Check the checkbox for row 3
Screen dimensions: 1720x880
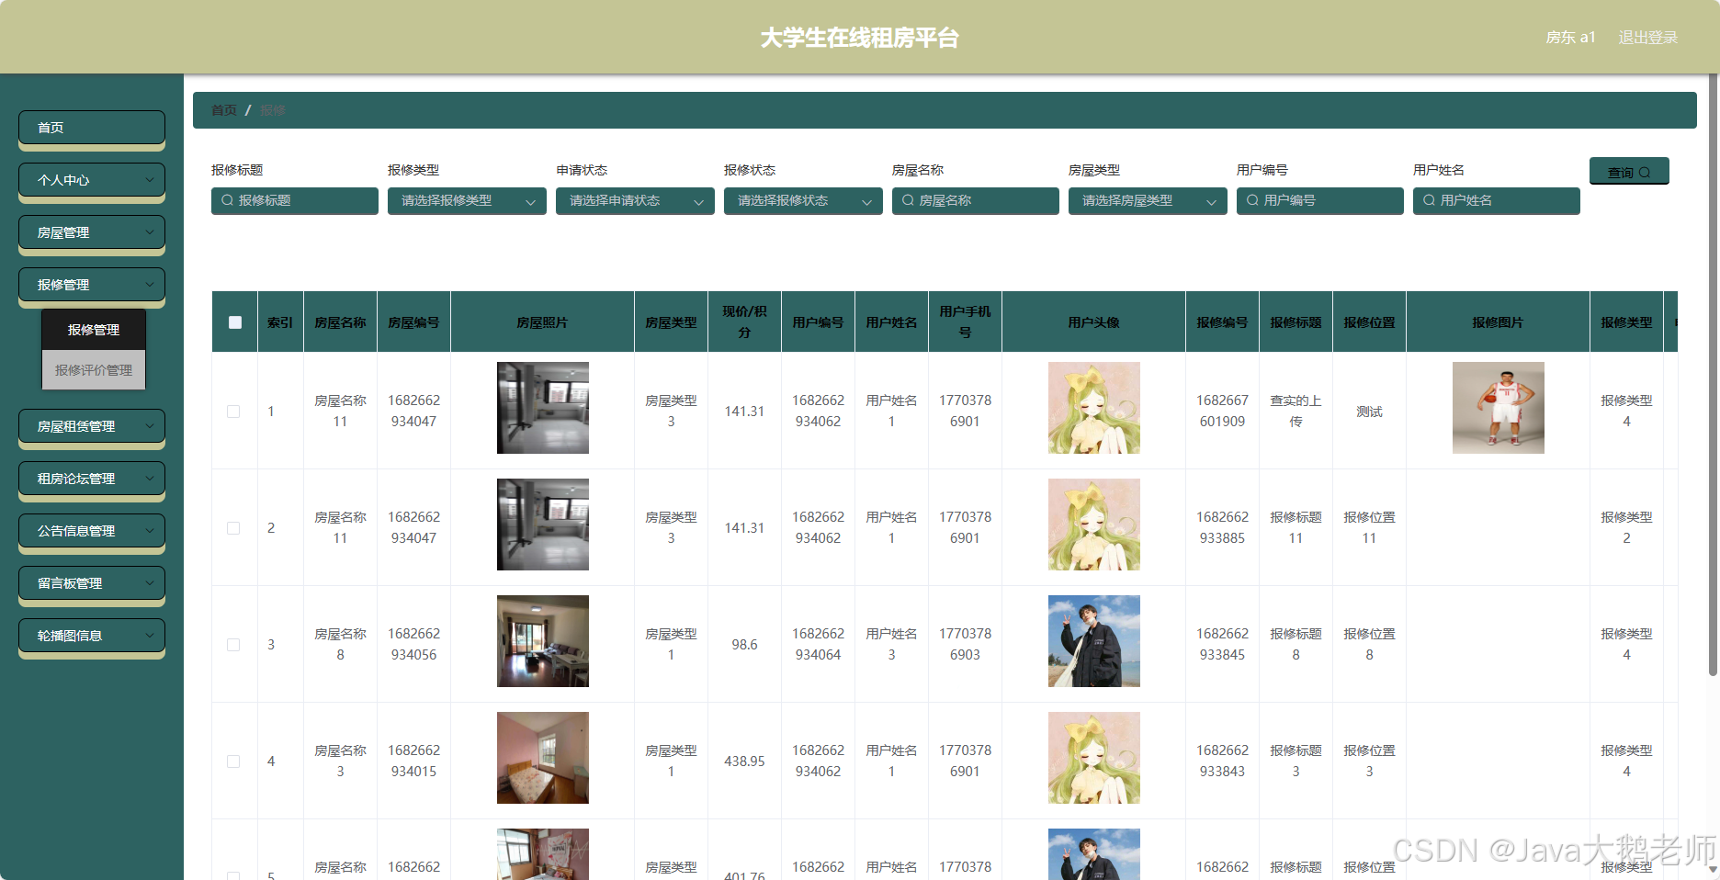coord(233,645)
